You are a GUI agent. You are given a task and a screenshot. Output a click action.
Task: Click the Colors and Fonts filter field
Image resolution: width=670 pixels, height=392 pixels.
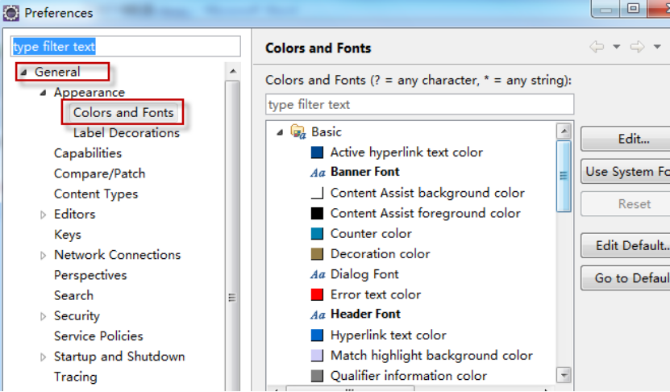pyautogui.click(x=419, y=104)
